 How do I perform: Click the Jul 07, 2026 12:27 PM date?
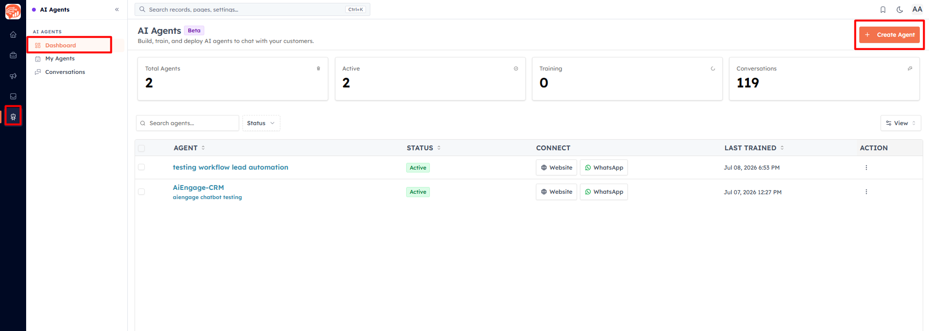coord(752,192)
